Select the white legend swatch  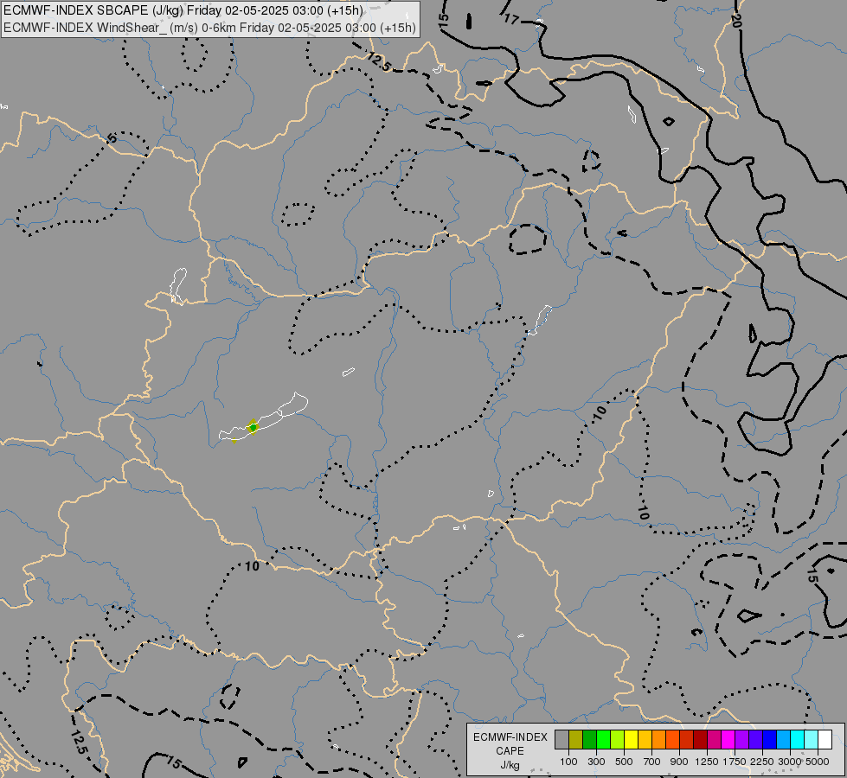click(x=825, y=740)
